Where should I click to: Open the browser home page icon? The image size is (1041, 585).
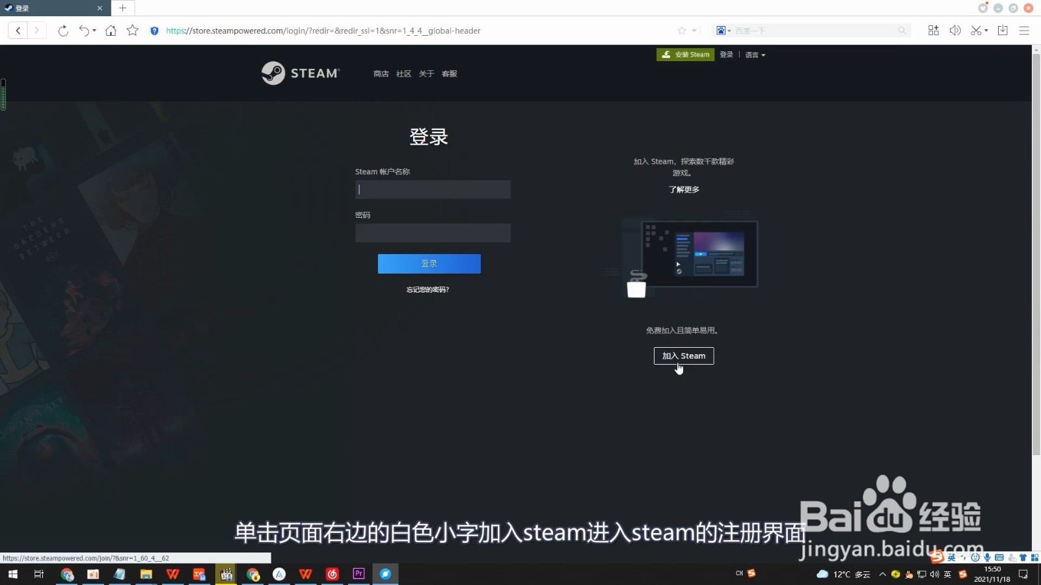(111, 31)
